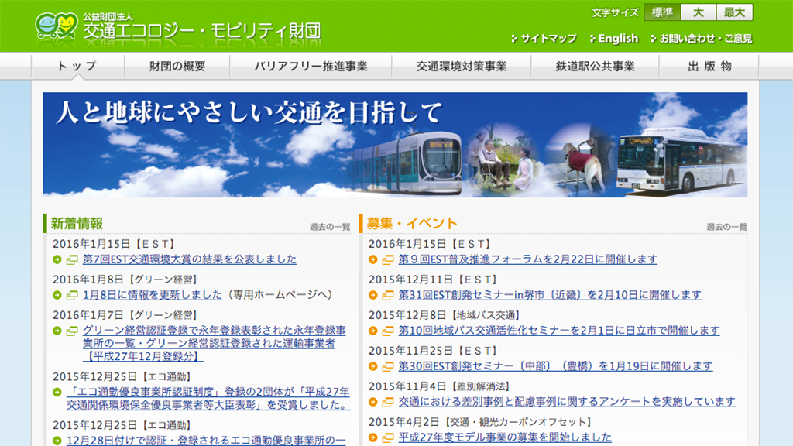Click external window icon beside グリーン経営認証登録で永年登録表彰

click(72, 331)
